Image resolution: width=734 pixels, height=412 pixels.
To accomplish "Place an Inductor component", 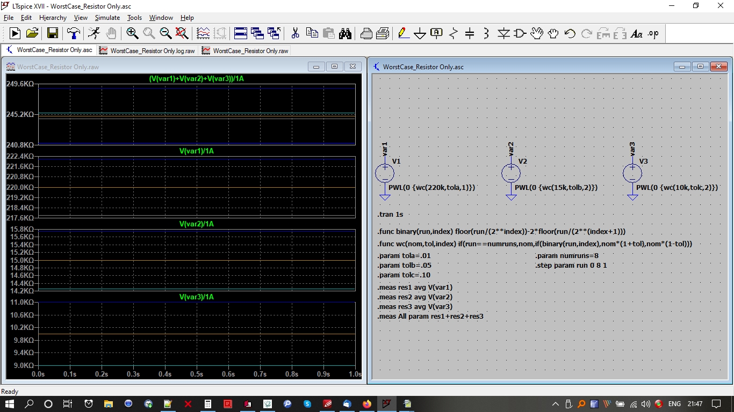I will click(x=486, y=34).
